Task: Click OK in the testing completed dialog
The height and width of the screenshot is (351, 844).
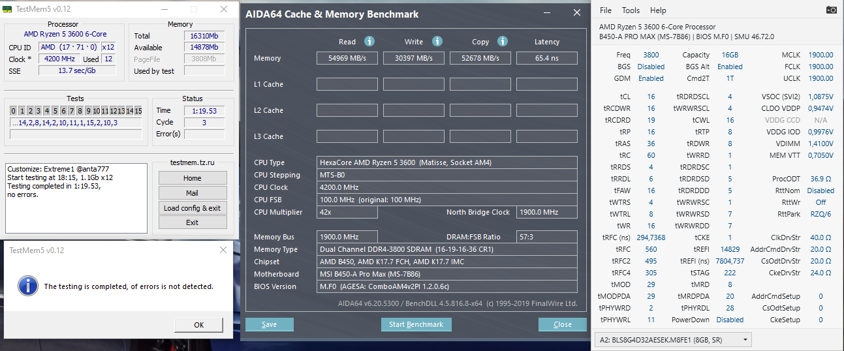Action: (199, 324)
